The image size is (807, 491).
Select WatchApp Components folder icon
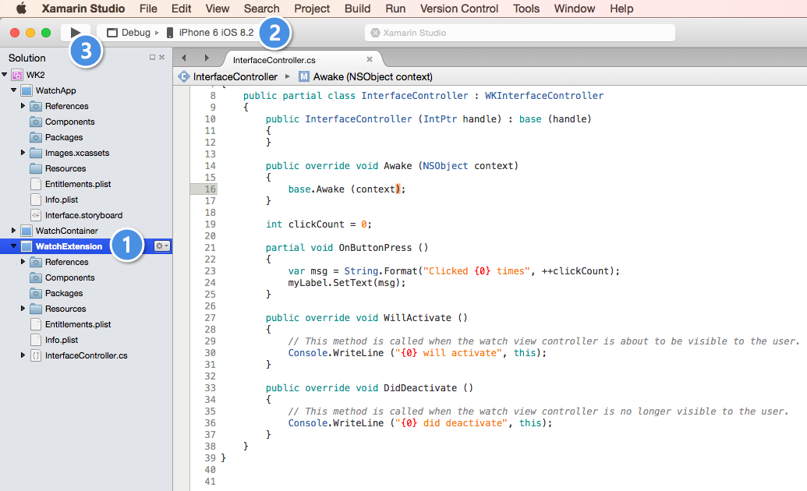pyautogui.click(x=36, y=122)
